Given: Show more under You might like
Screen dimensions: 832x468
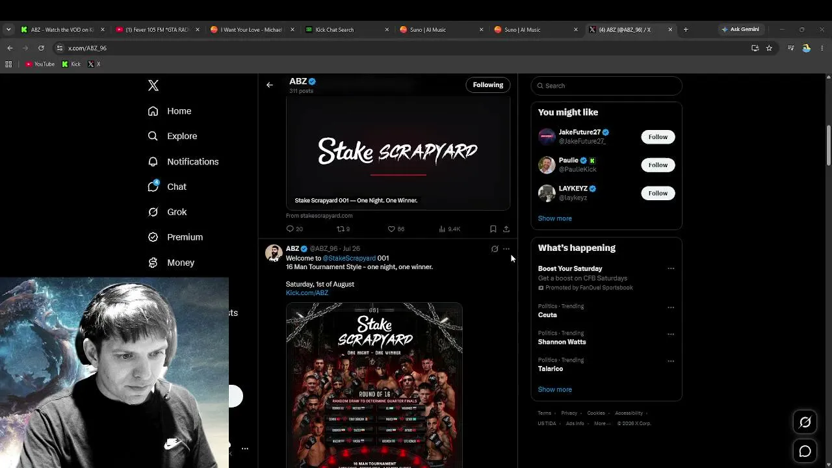Looking at the screenshot, I should [554, 218].
